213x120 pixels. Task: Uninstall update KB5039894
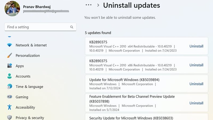(x=196, y=84)
